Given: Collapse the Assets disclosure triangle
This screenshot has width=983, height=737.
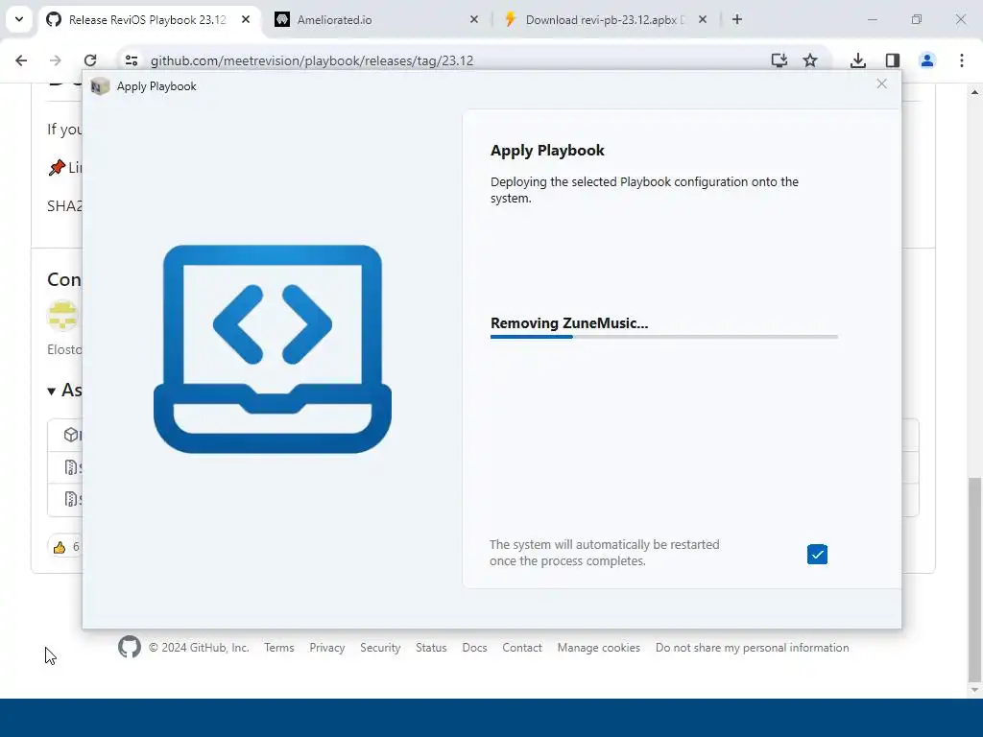Looking at the screenshot, I should pos(52,392).
